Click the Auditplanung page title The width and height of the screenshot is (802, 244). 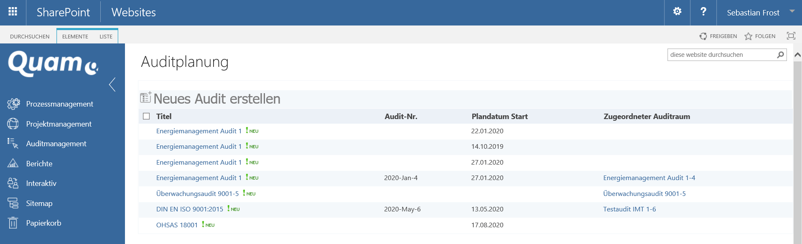tap(185, 62)
